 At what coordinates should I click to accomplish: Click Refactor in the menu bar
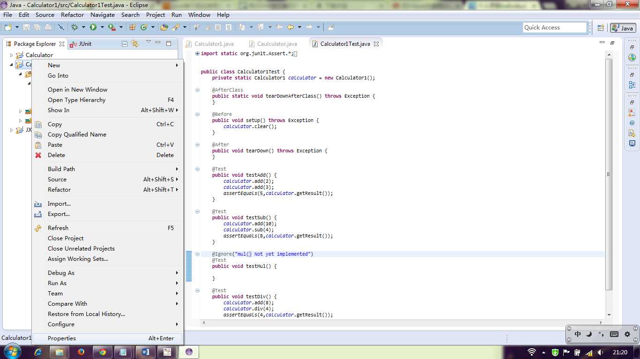pyautogui.click(x=72, y=14)
